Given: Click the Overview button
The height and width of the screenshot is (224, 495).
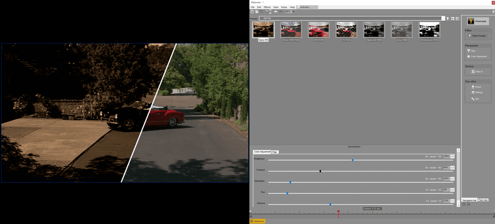Looking at the screenshot, I should pyautogui.click(x=477, y=21).
